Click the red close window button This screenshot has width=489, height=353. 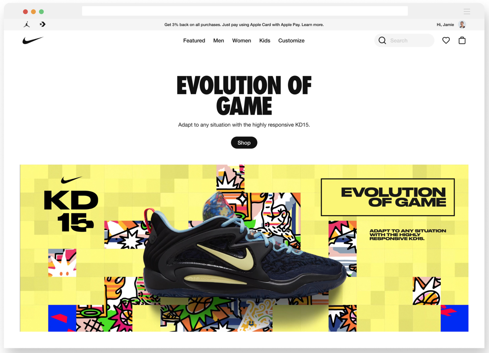25,12
